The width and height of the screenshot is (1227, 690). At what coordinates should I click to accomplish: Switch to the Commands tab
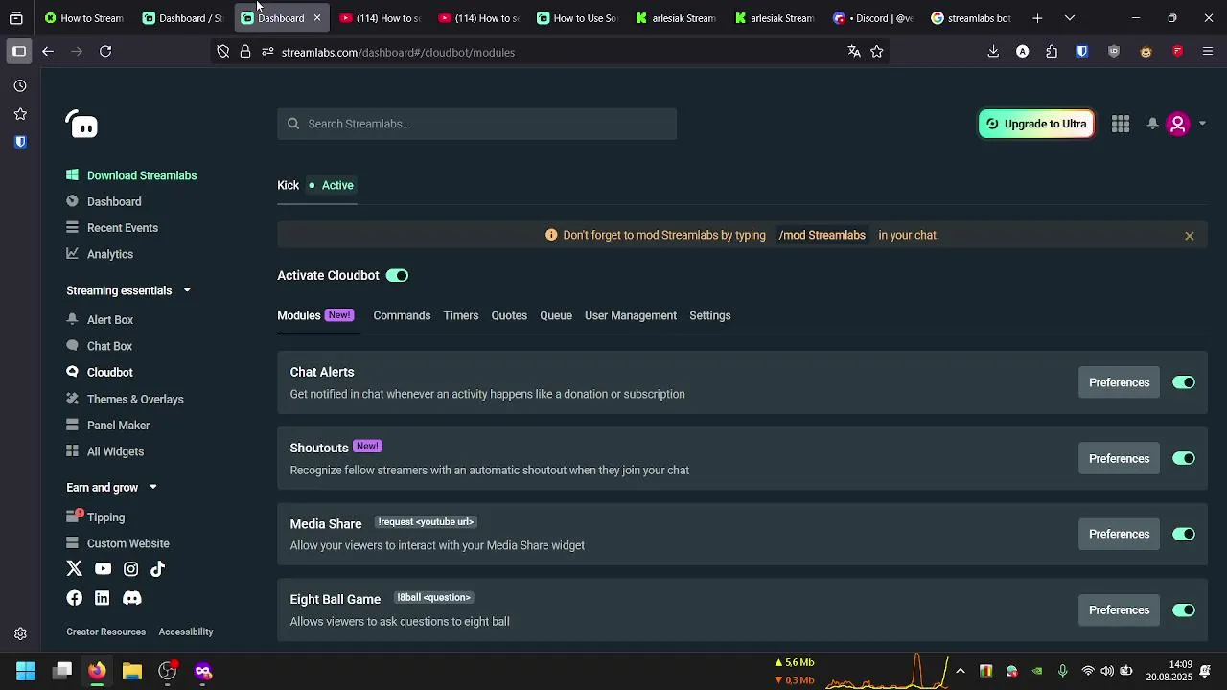(402, 315)
